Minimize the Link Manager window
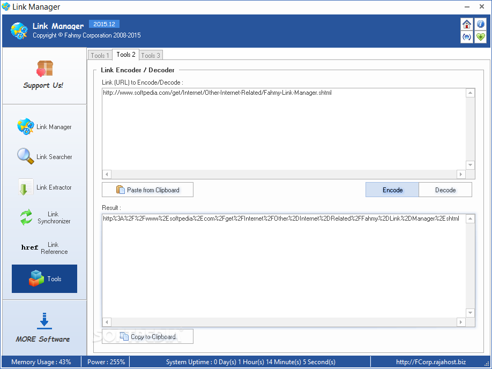Viewport: 492px width, 369px height. click(x=467, y=6)
